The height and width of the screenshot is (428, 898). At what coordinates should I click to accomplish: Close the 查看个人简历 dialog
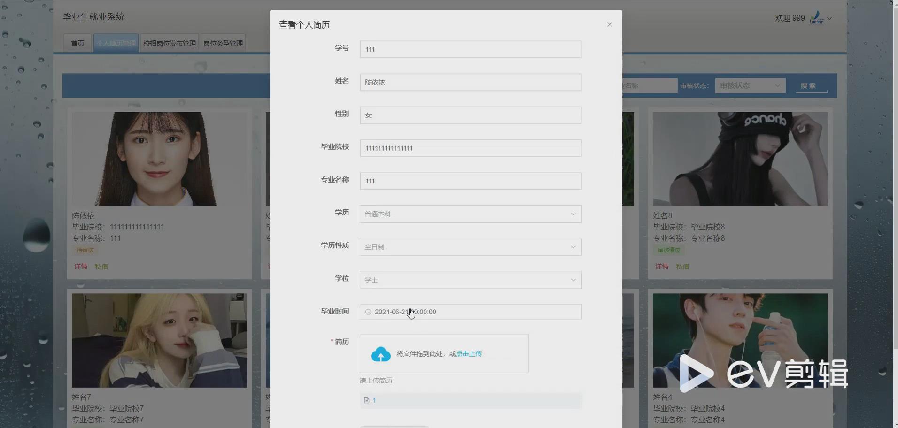point(609,24)
